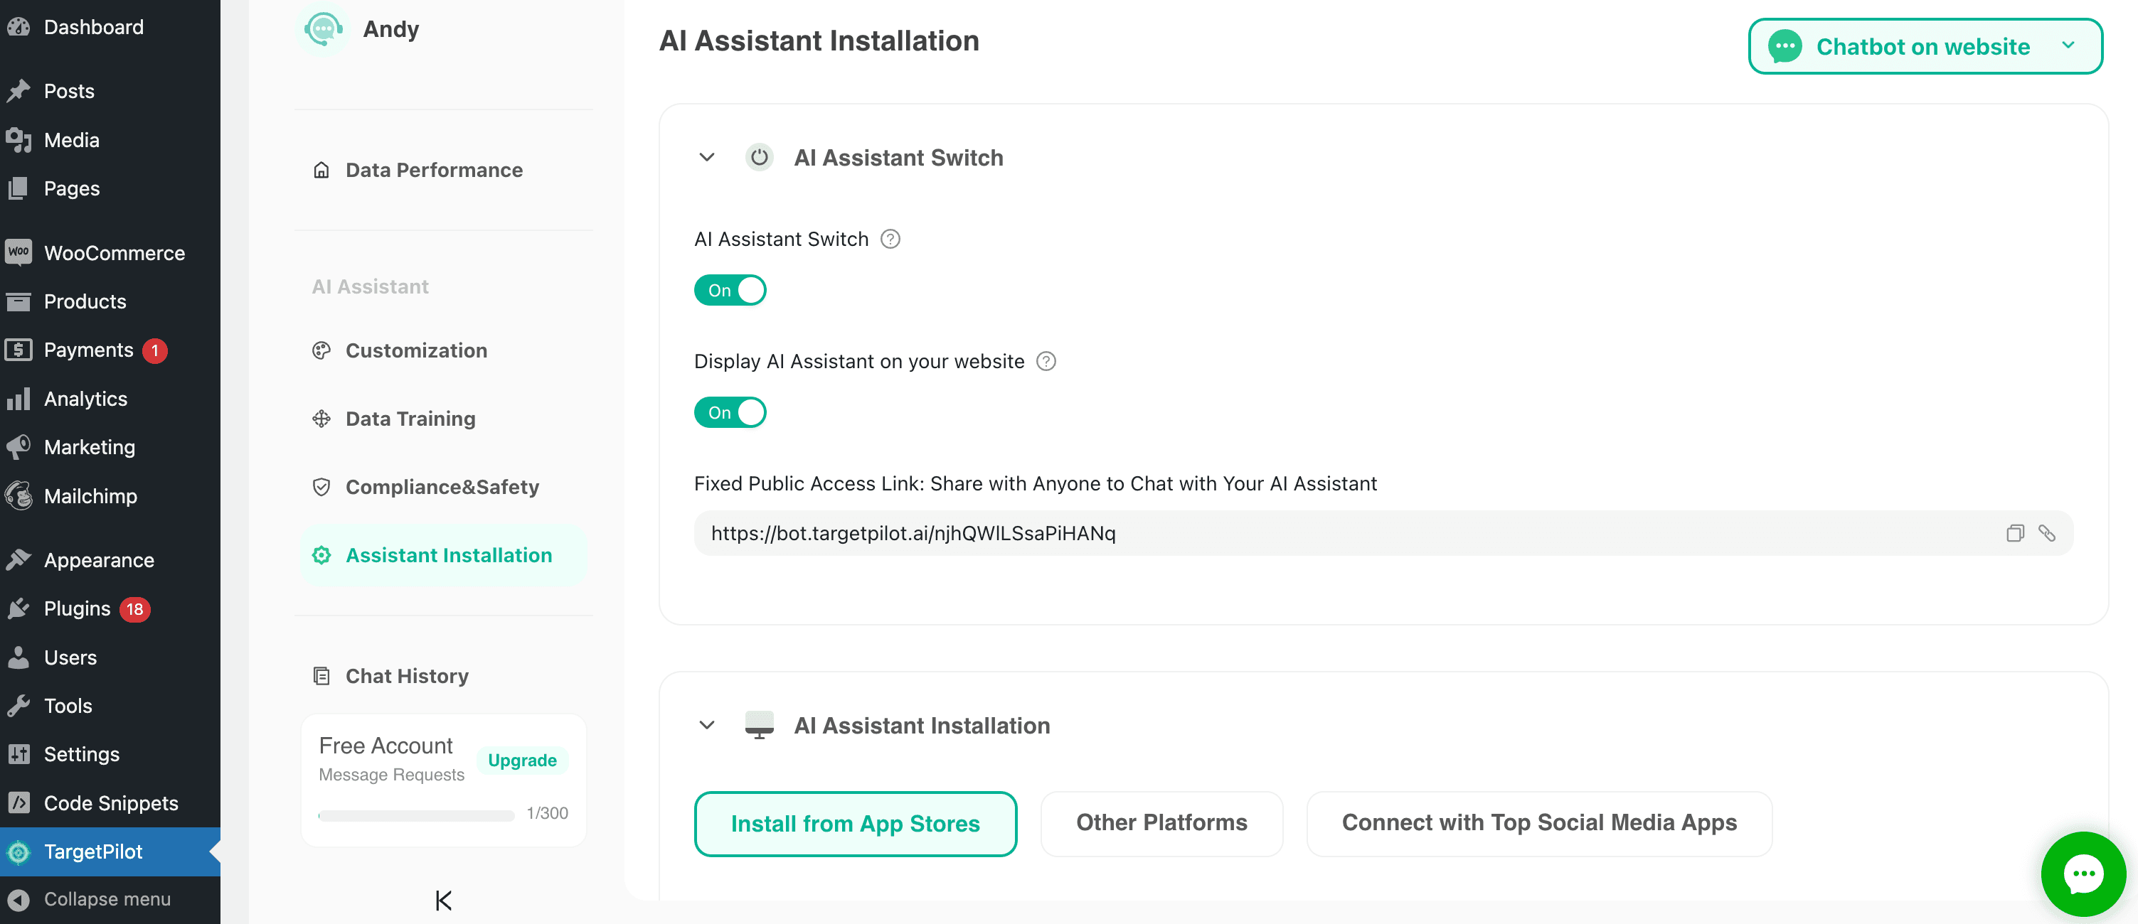
Task: Click the public access link field
Action: pos(1383,533)
